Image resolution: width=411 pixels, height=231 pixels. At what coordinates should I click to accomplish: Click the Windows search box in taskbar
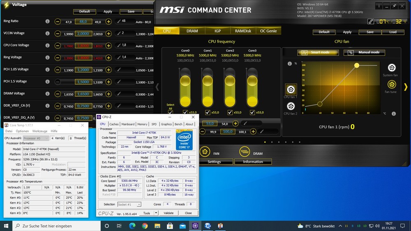click(56, 226)
